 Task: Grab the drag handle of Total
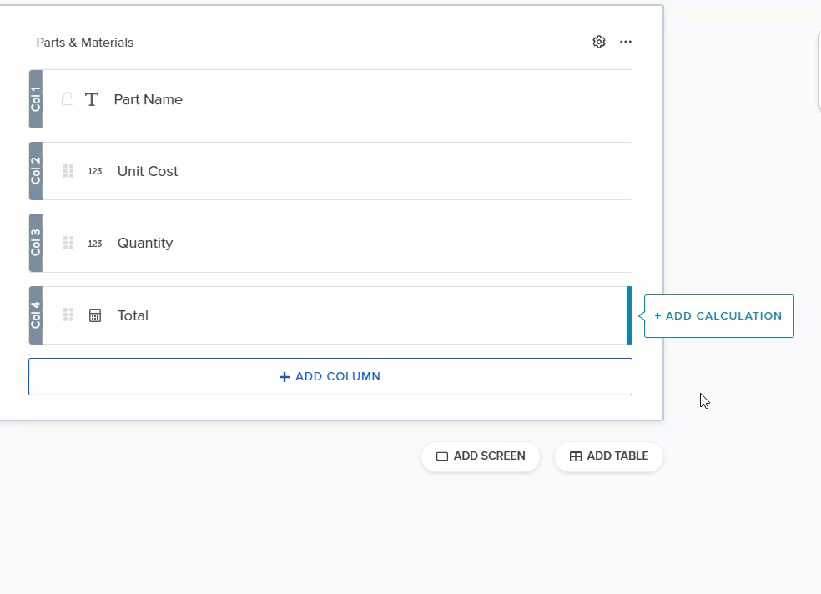click(x=68, y=315)
